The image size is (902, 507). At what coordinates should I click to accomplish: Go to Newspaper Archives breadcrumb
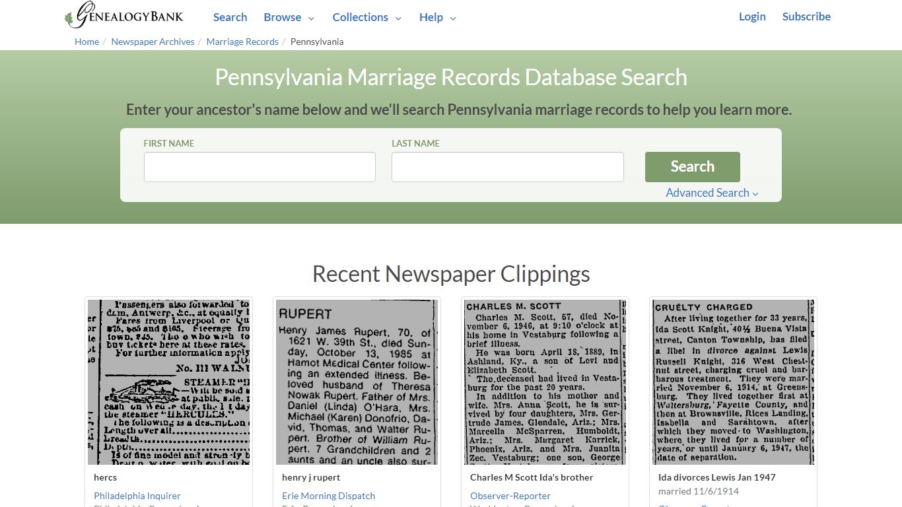tap(153, 42)
